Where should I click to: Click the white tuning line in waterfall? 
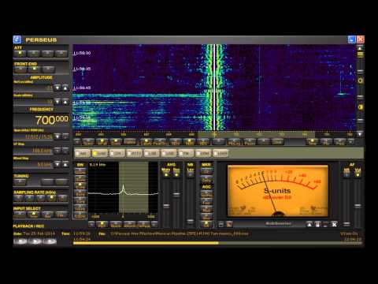pyautogui.click(x=214, y=88)
